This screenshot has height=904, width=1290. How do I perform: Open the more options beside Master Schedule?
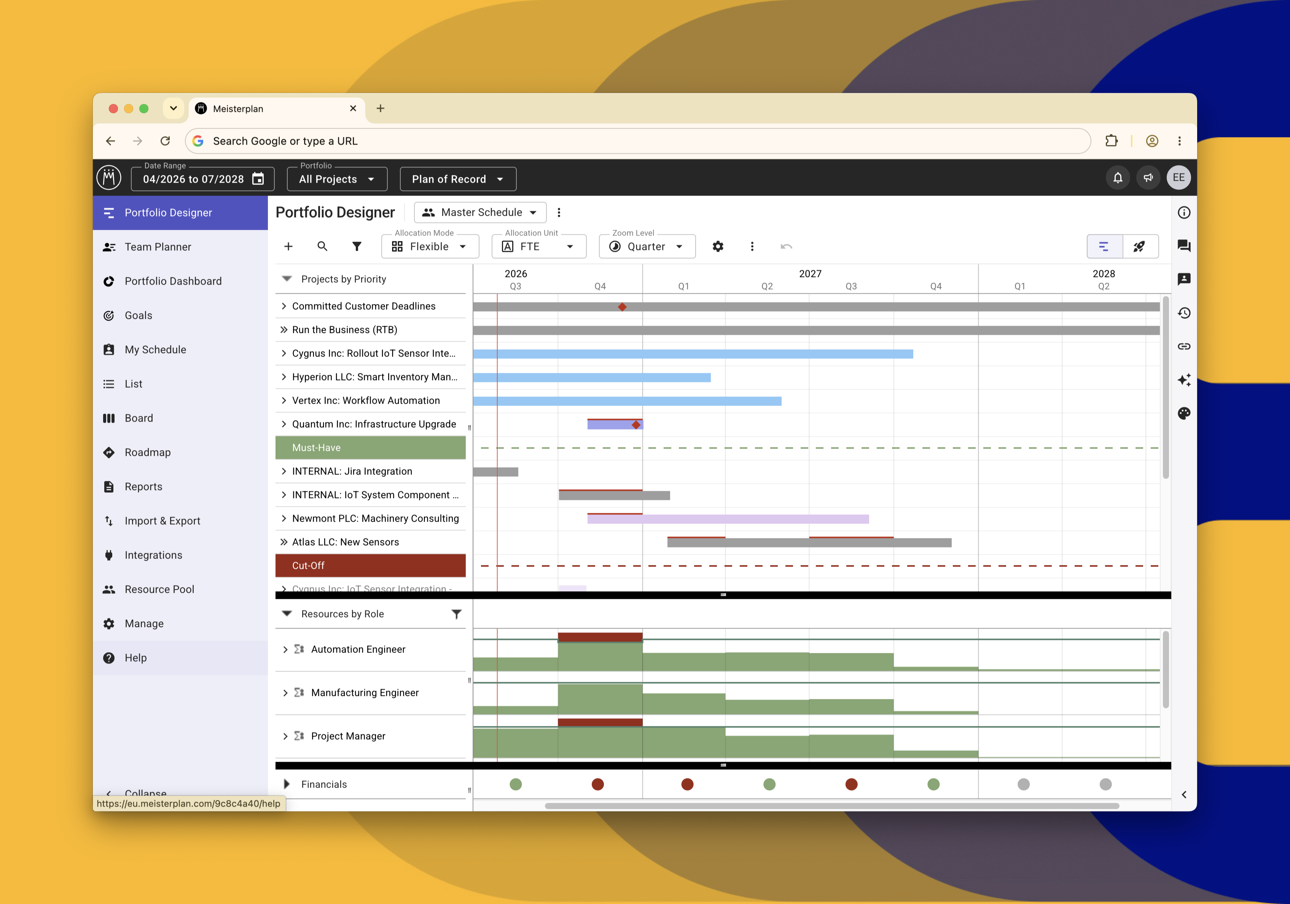pyautogui.click(x=559, y=212)
